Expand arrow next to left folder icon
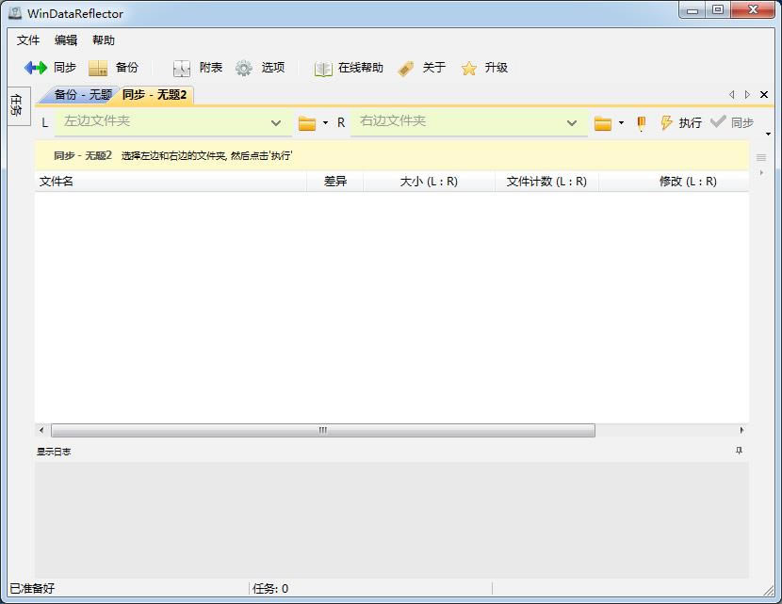The height and width of the screenshot is (604, 782). [325, 122]
